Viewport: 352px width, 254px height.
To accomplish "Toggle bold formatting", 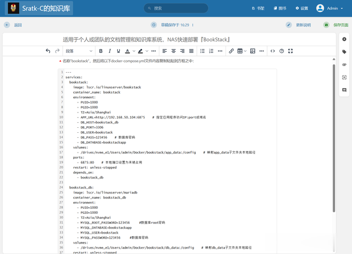I will 101,51.
